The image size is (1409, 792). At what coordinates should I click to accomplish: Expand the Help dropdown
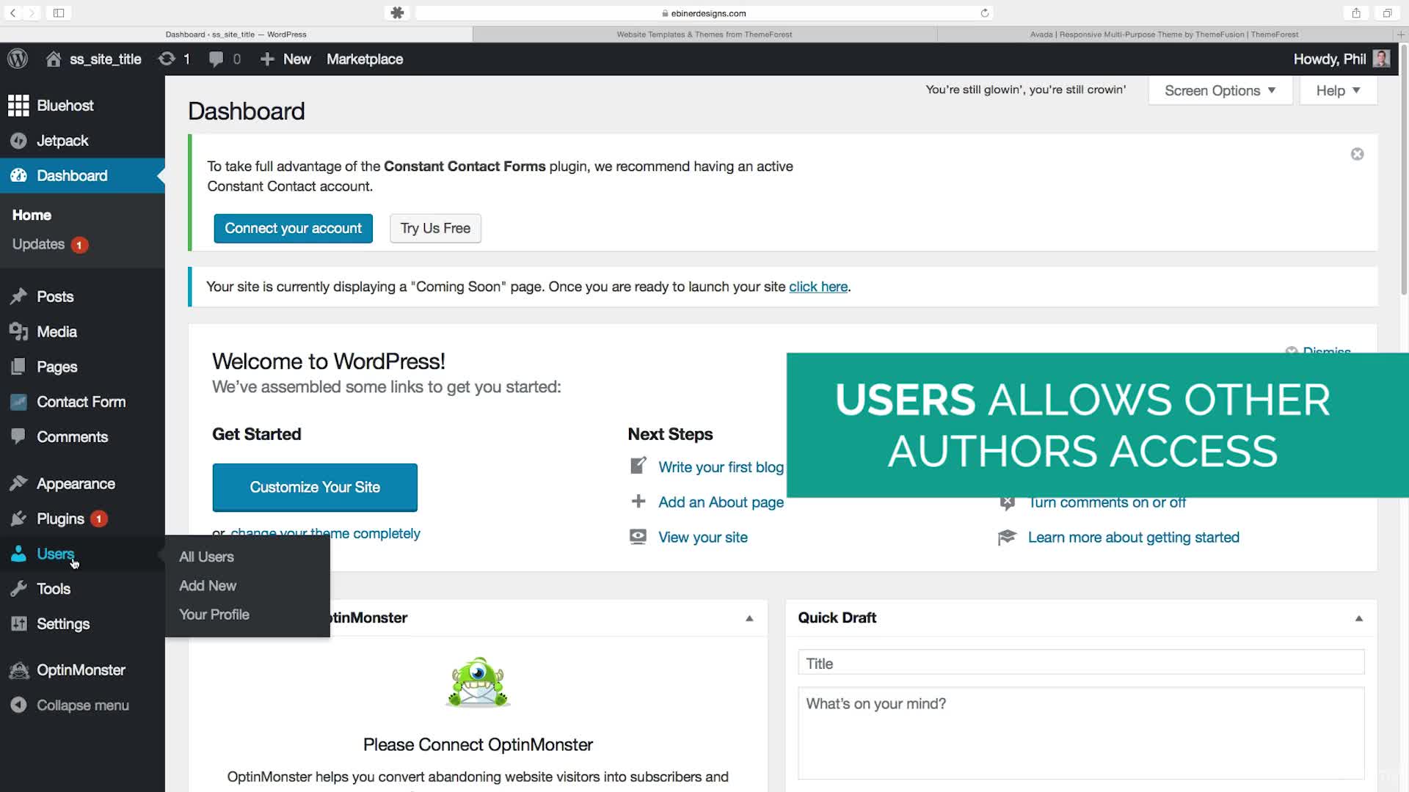[x=1338, y=90]
